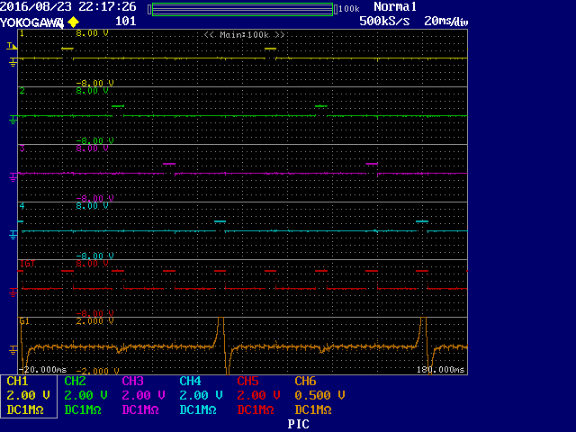Click the first green pulse on channel 2
Image resolution: width=576 pixels, height=432 pixels.
click(118, 106)
